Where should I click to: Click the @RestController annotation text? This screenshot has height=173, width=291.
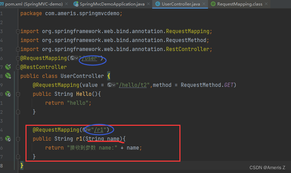click(43, 67)
